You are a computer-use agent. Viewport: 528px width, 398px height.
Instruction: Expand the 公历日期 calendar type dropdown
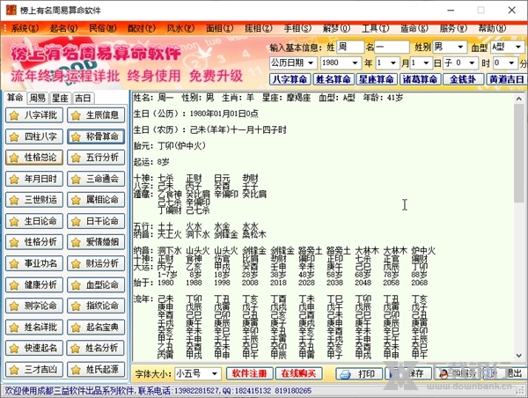click(x=311, y=63)
